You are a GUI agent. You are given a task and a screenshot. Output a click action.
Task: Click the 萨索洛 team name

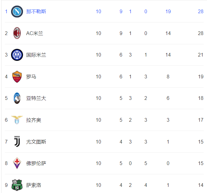(x=33, y=185)
